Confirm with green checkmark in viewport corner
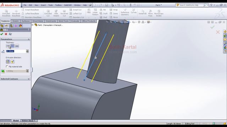Screen dimensions: 227x127 coord(212,27)
